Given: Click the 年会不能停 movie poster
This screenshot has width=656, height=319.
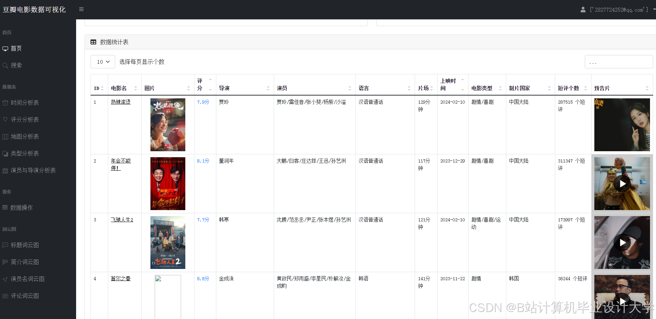Looking at the screenshot, I should pyautogui.click(x=168, y=184).
